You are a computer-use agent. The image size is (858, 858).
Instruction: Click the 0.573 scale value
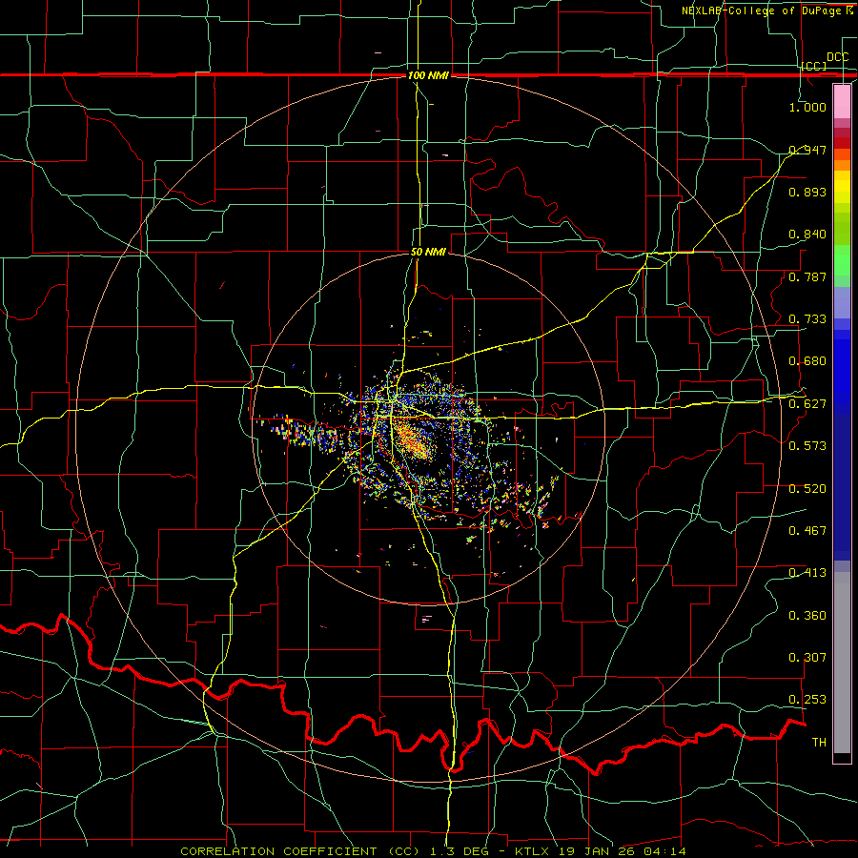click(807, 445)
